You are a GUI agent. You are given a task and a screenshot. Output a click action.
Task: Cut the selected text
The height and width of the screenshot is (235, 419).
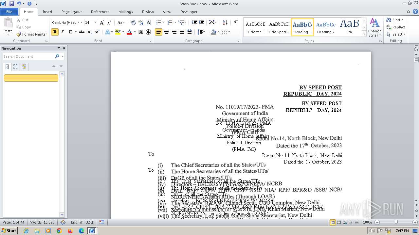pyautogui.click(x=23, y=20)
